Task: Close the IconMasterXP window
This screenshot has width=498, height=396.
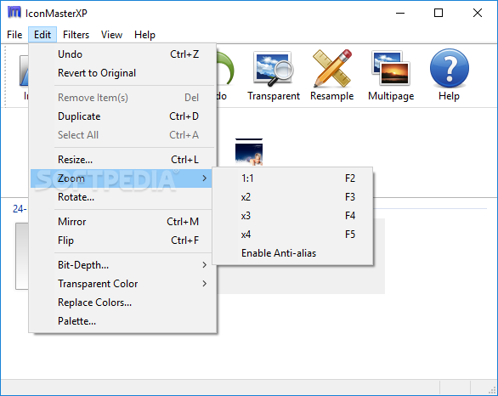Action: (478, 13)
